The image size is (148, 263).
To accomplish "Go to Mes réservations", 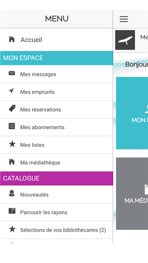I will click(57, 110).
